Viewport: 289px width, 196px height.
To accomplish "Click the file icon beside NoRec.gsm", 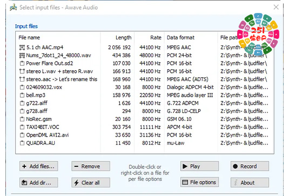I will (x=22, y=119).
